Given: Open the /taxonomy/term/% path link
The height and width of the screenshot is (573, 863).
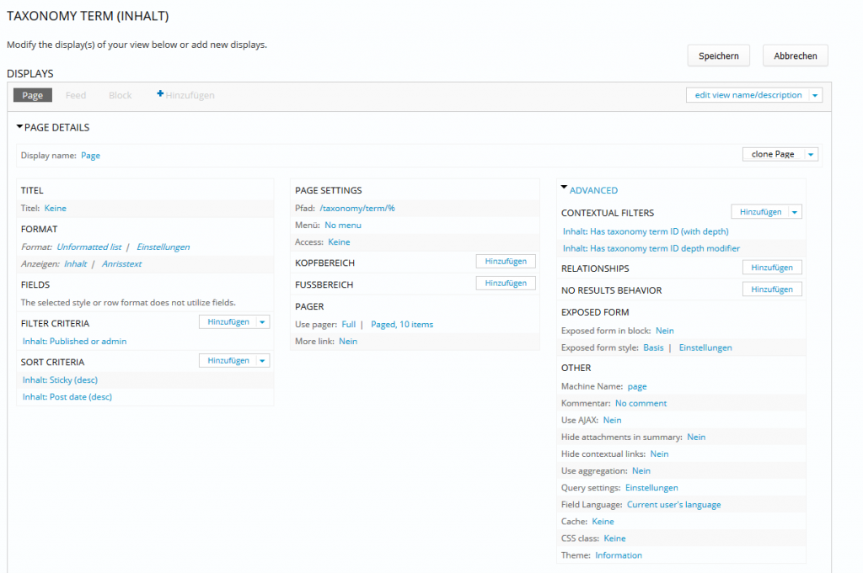Looking at the screenshot, I should (x=357, y=208).
